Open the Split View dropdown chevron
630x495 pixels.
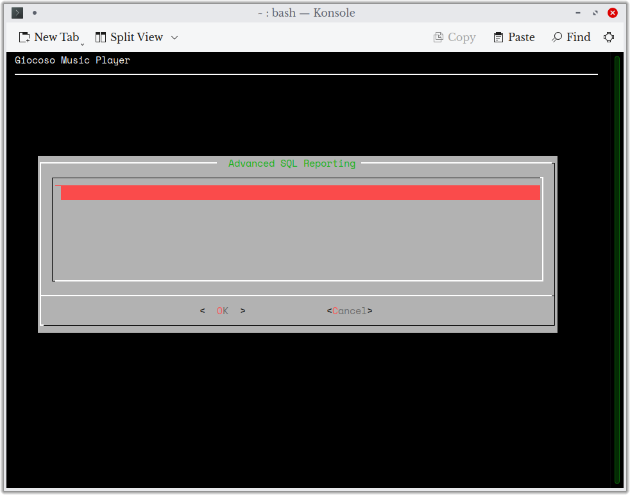(x=174, y=37)
